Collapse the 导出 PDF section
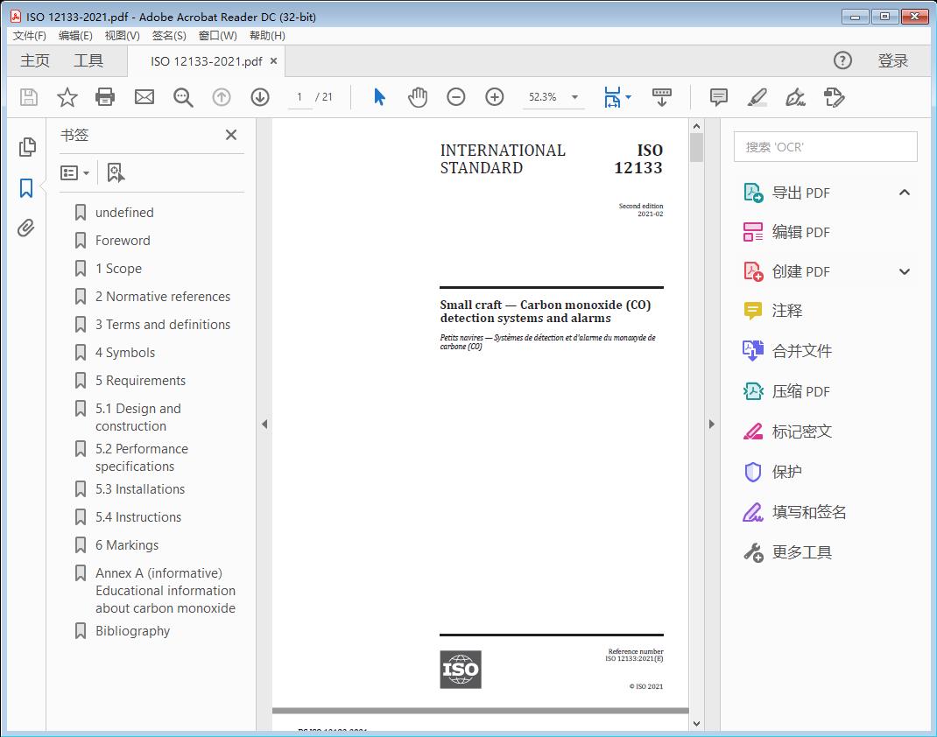 pyautogui.click(x=905, y=193)
